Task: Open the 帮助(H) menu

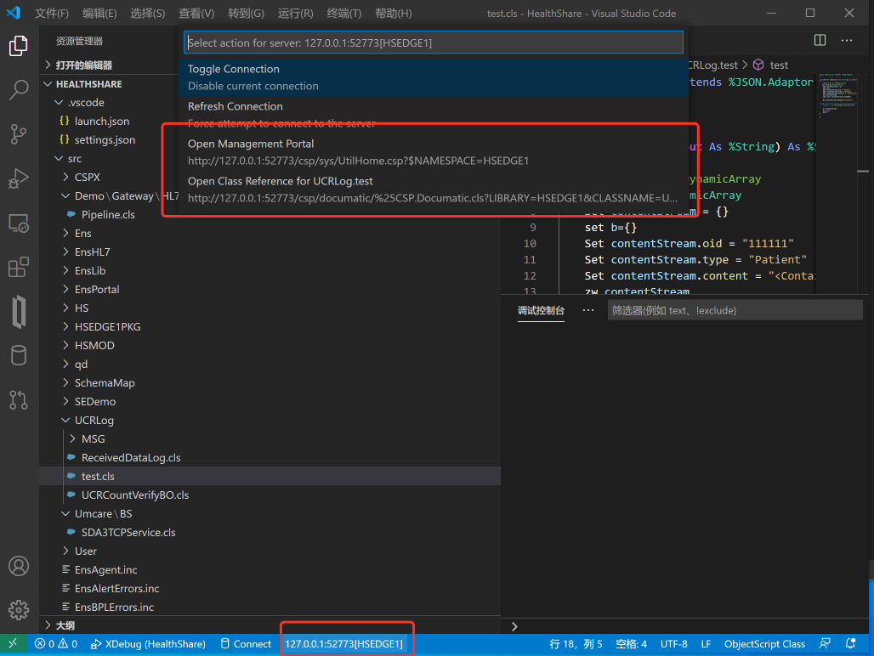Action: coord(393,14)
